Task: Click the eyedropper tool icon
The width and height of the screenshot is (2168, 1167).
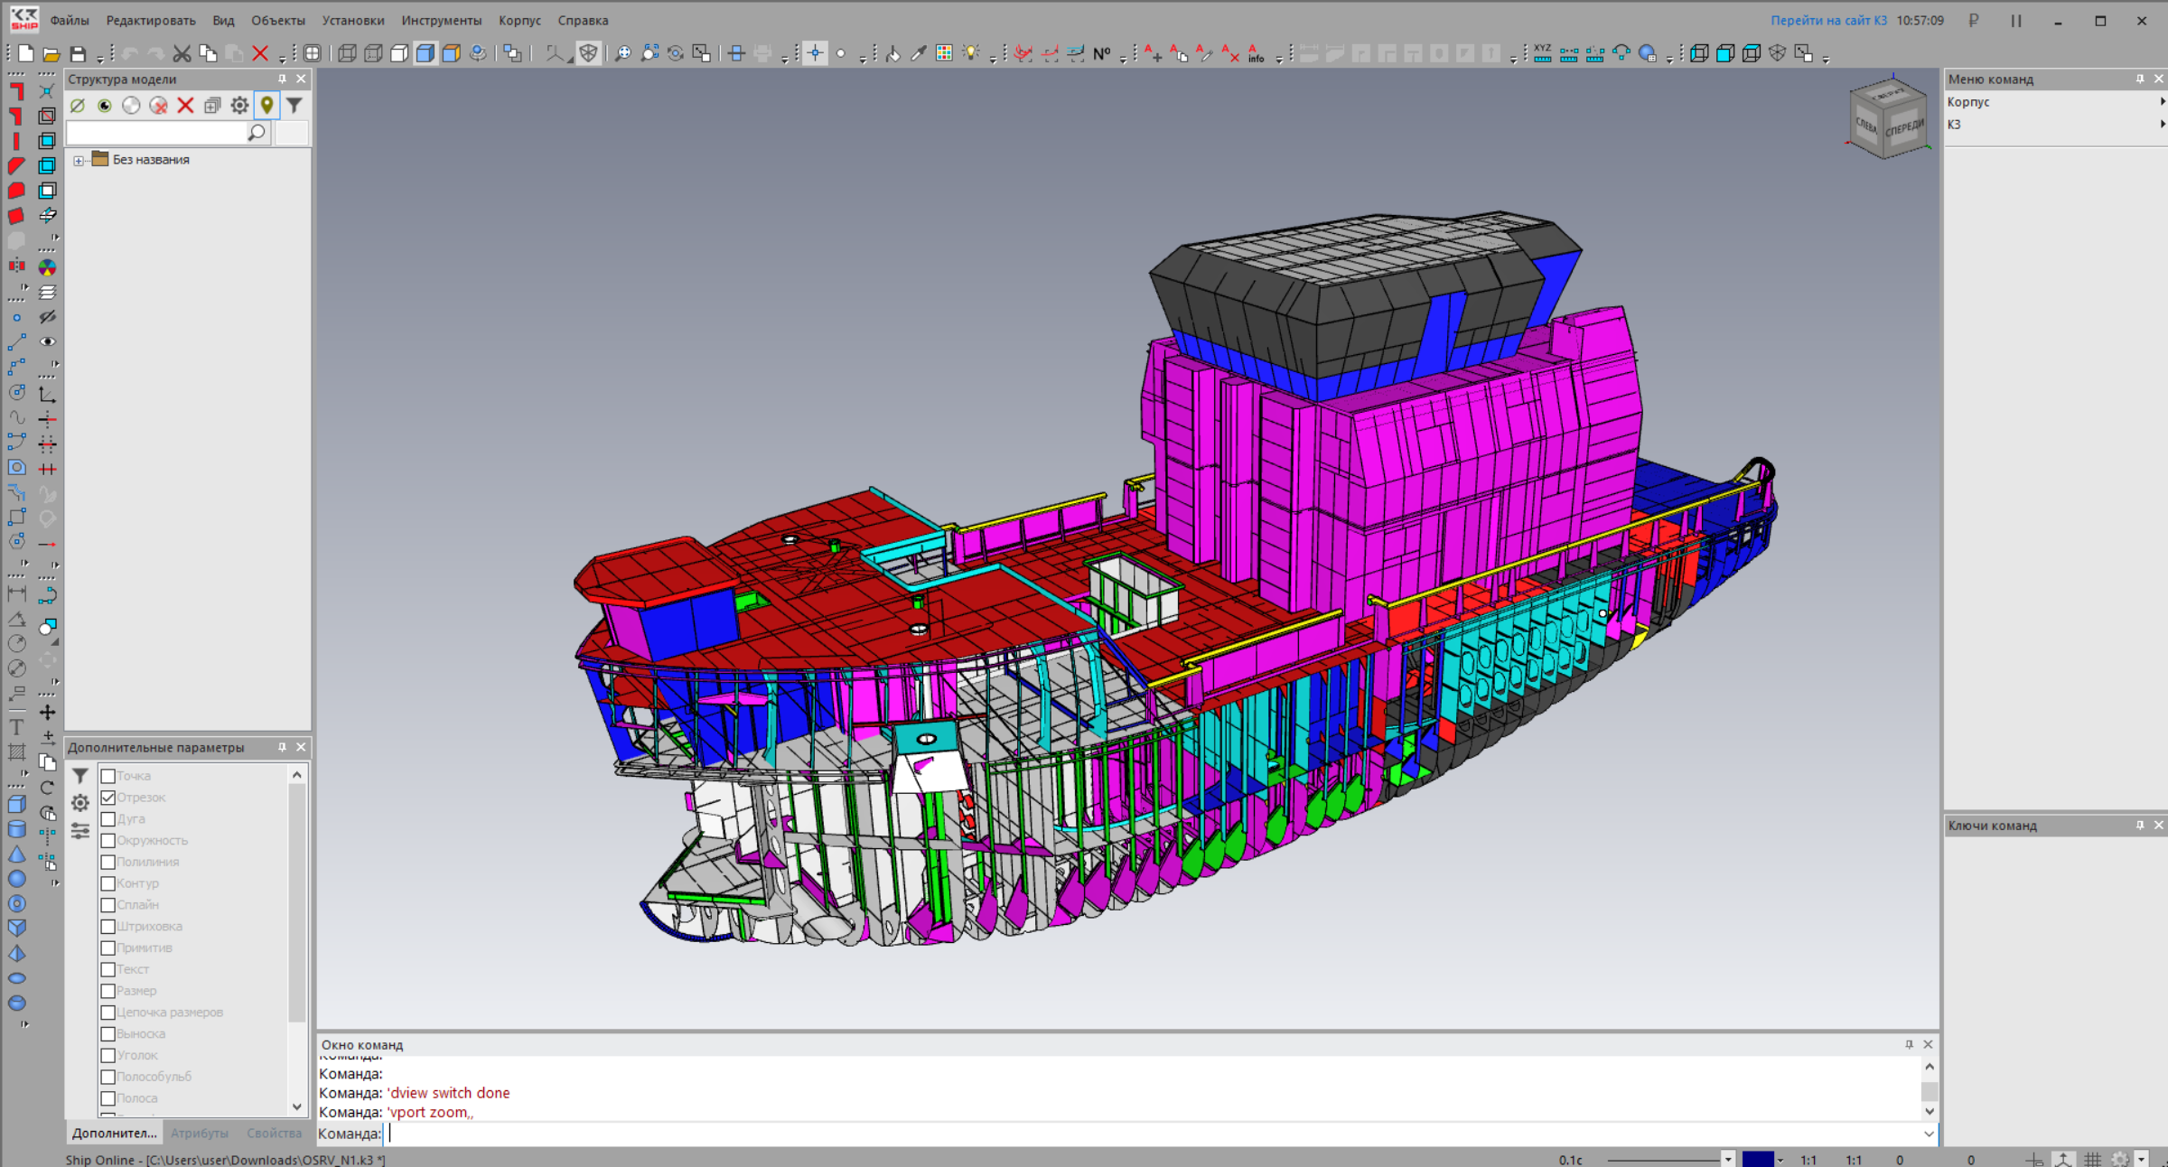Action: click(918, 54)
